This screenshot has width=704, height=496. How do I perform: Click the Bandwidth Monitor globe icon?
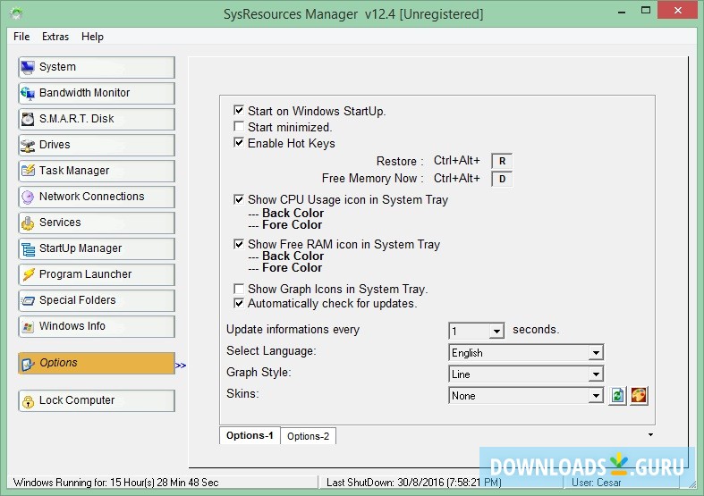click(28, 93)
